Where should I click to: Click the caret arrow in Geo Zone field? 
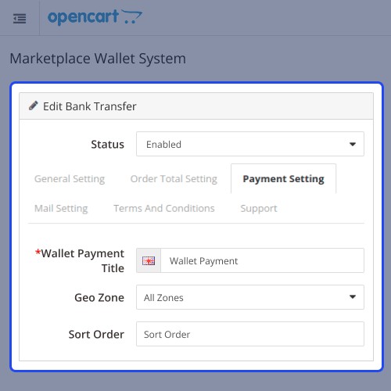353,296
